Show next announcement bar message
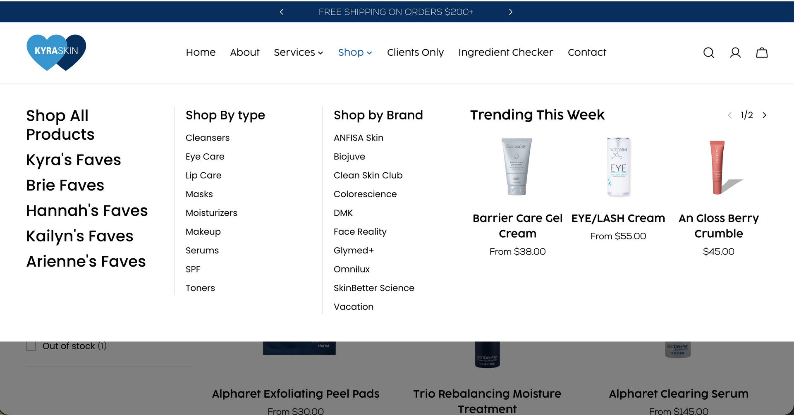794x415 pixels. (x=511, y=12)
